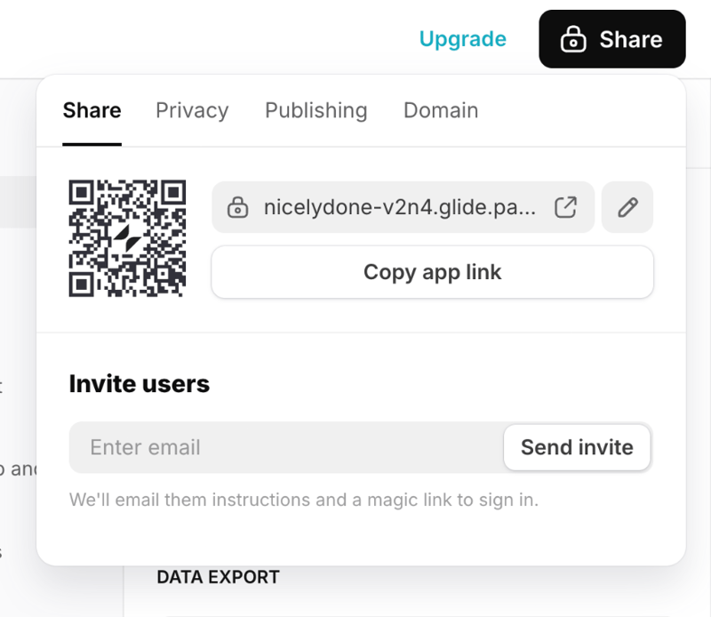Switch to the Privacy tab
711x617 pixels.
pyautogui.click(x=191, y=110)
